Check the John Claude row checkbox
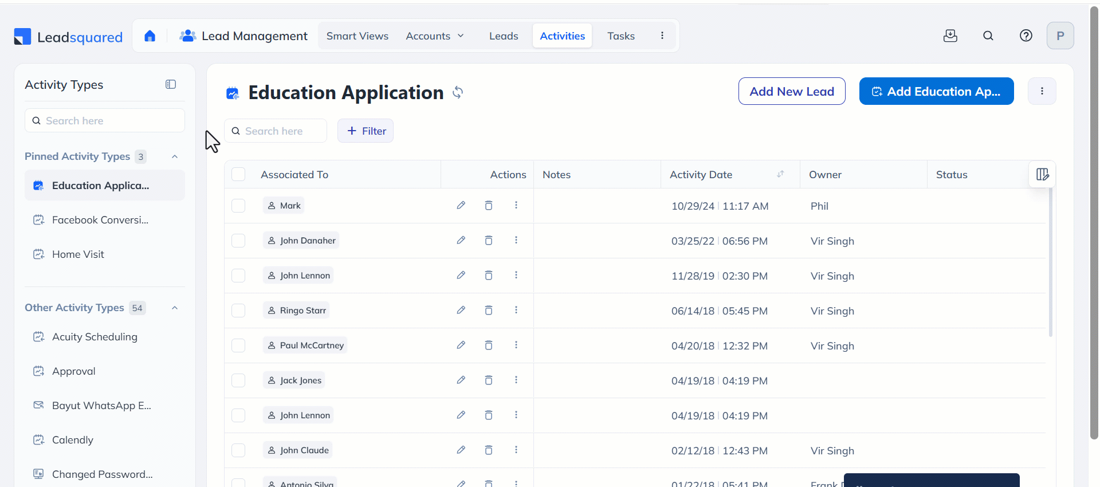 pyautogui.click(x=238, y=450)
